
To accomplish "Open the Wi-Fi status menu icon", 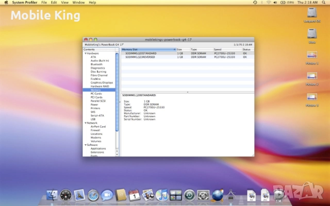I will click(x=269, y=3).
